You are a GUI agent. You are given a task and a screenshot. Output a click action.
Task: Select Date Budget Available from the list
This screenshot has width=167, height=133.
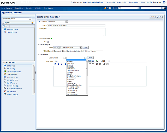pos(74,76)
